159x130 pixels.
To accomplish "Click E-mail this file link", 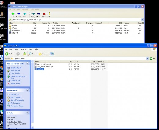I will point(15,80).
